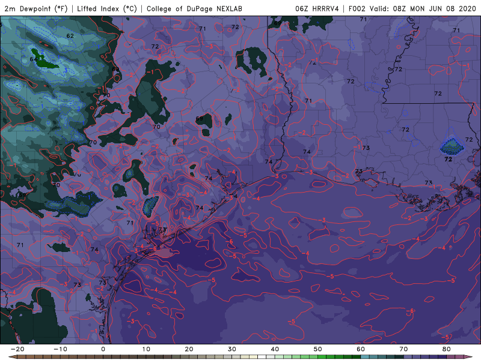Click the 70 label on the color scale
Image resolution: width=481 pixels, height=360 pixels.
click(x=403, y=349)
